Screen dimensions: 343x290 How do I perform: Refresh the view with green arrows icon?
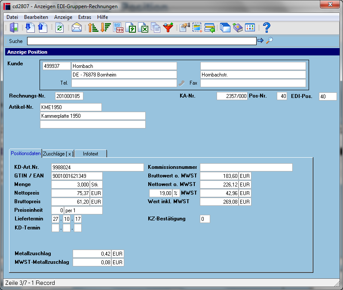59,28
